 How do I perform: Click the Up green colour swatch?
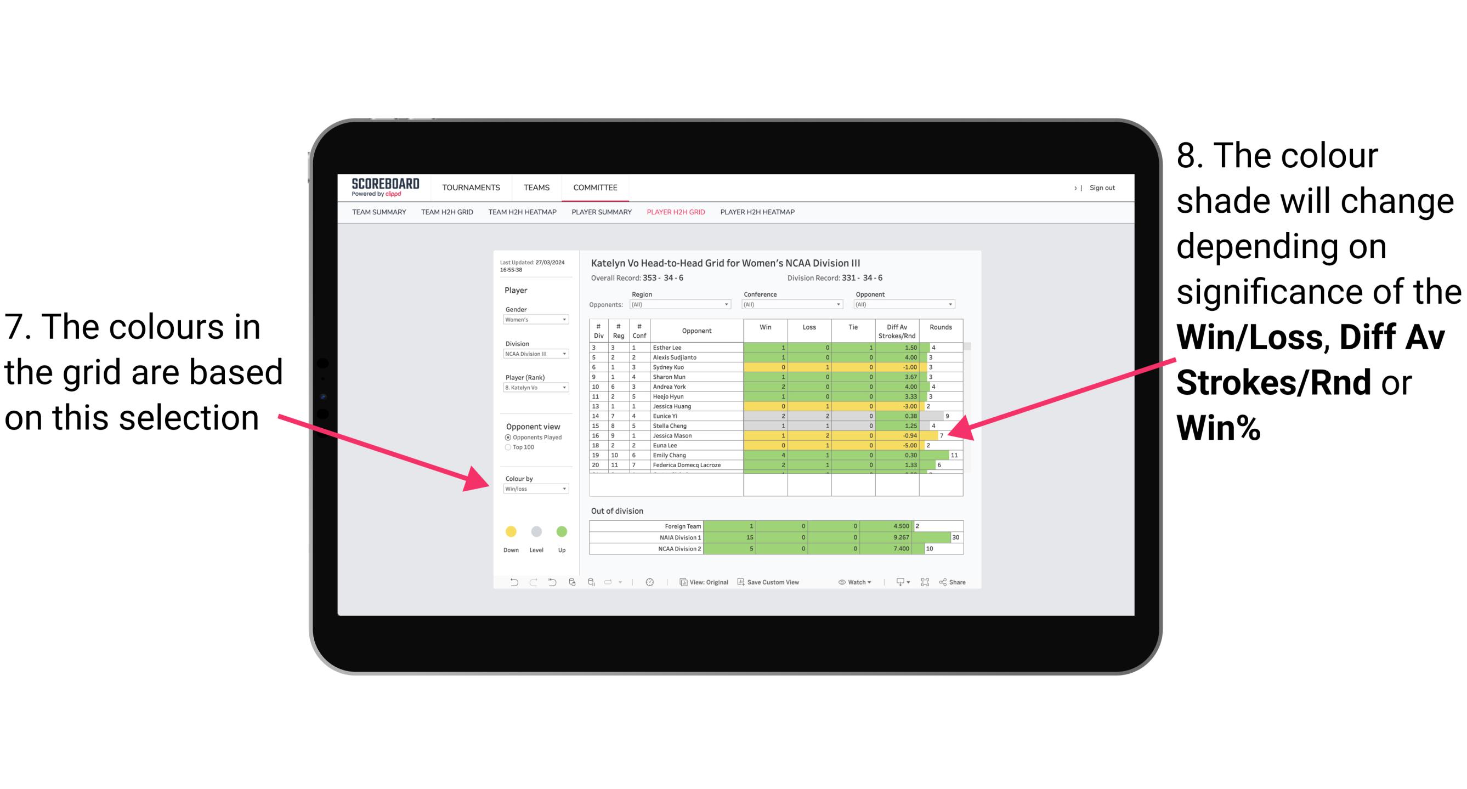[x=562, y=531]
